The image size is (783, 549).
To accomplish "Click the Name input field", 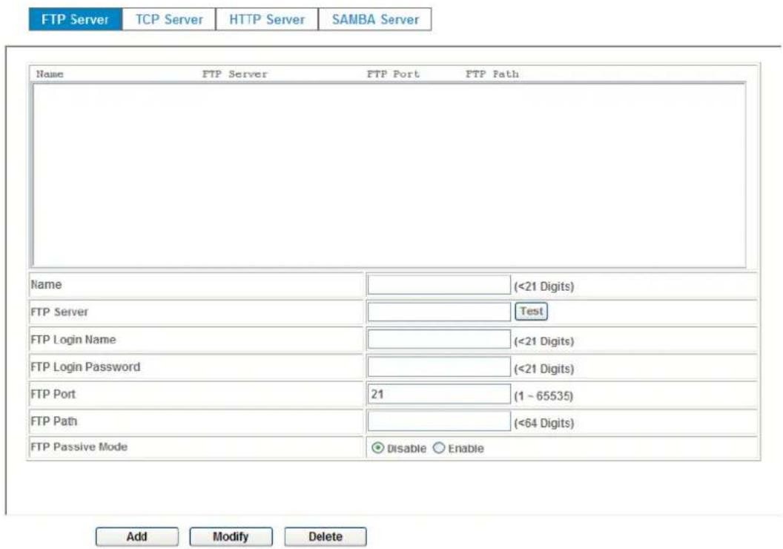I will pyautogui.click(x=439, y=285).
